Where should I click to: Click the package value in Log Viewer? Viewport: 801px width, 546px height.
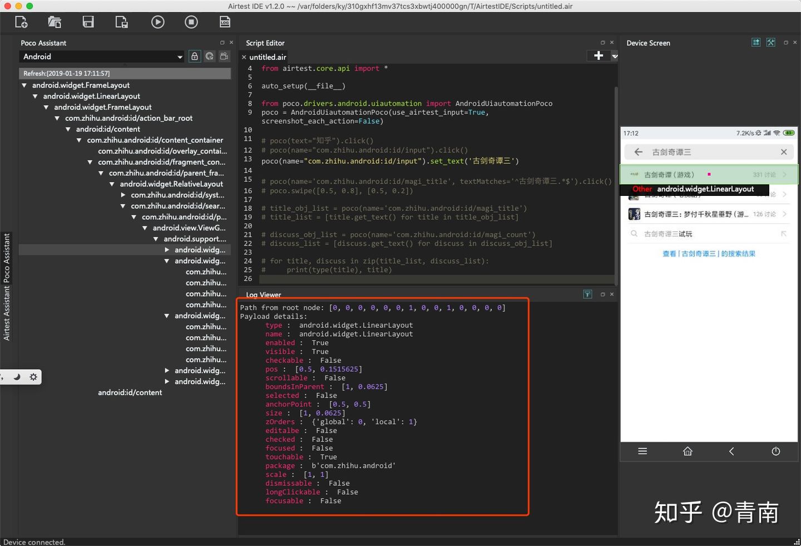(353, 466)
